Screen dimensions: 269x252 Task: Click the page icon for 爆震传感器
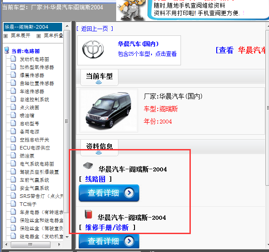pyautogui.click(x=13, y=75)
